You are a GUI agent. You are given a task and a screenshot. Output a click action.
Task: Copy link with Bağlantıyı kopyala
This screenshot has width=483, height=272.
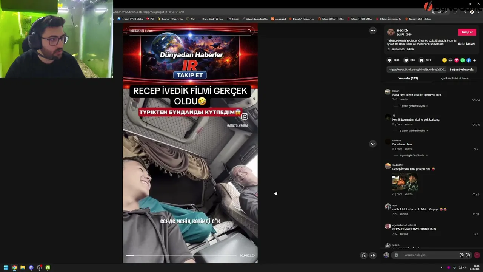461,70
